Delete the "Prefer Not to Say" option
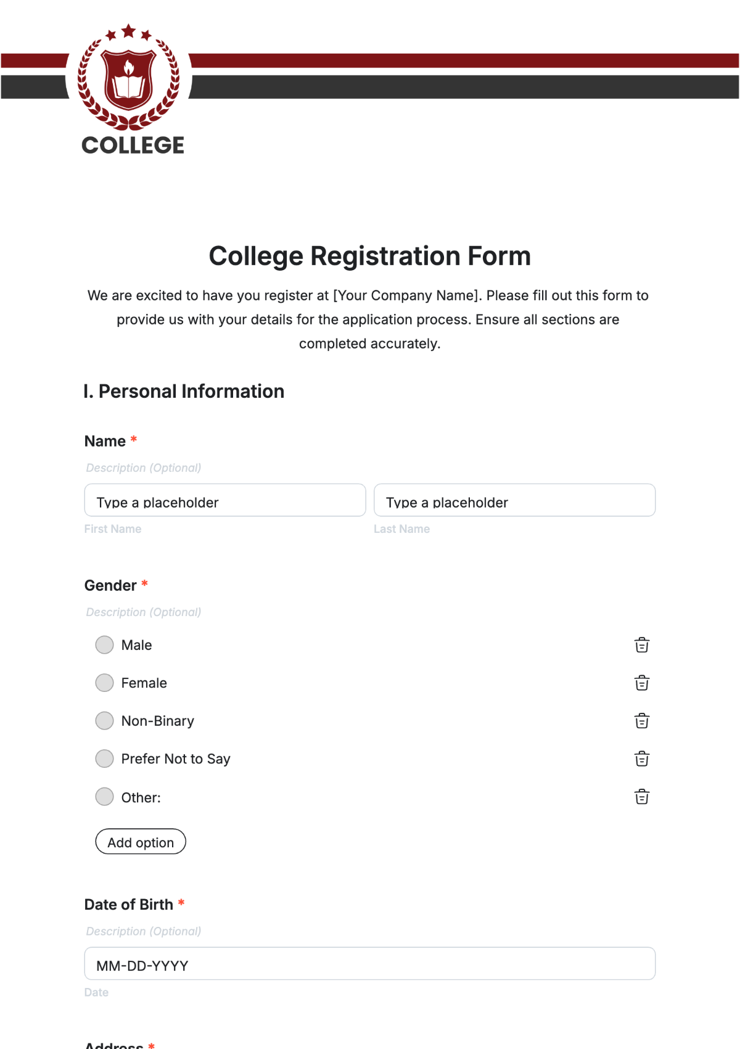The image size is (740, 1049). [x=641, y=759]
